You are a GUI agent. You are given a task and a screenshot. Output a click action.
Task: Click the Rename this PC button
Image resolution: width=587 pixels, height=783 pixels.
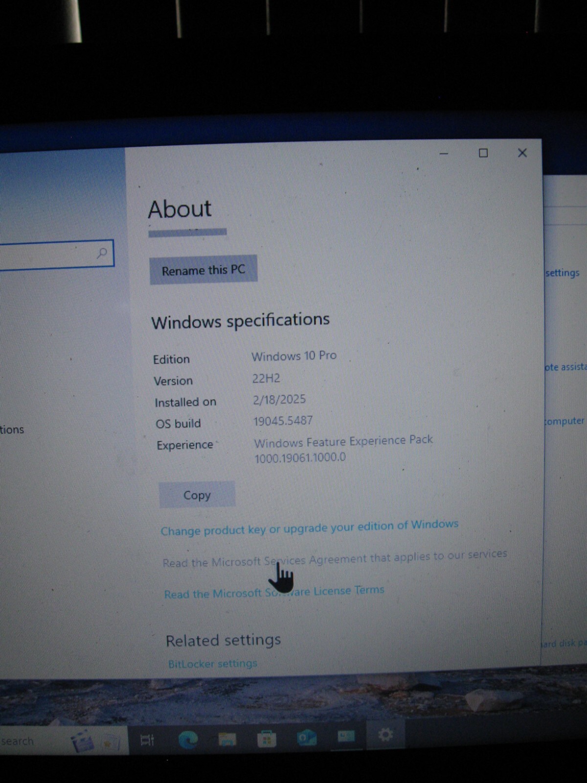pos(203,270)
